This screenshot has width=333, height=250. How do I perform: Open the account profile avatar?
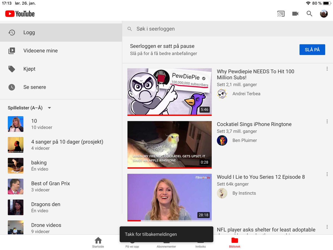pos(324,14)
